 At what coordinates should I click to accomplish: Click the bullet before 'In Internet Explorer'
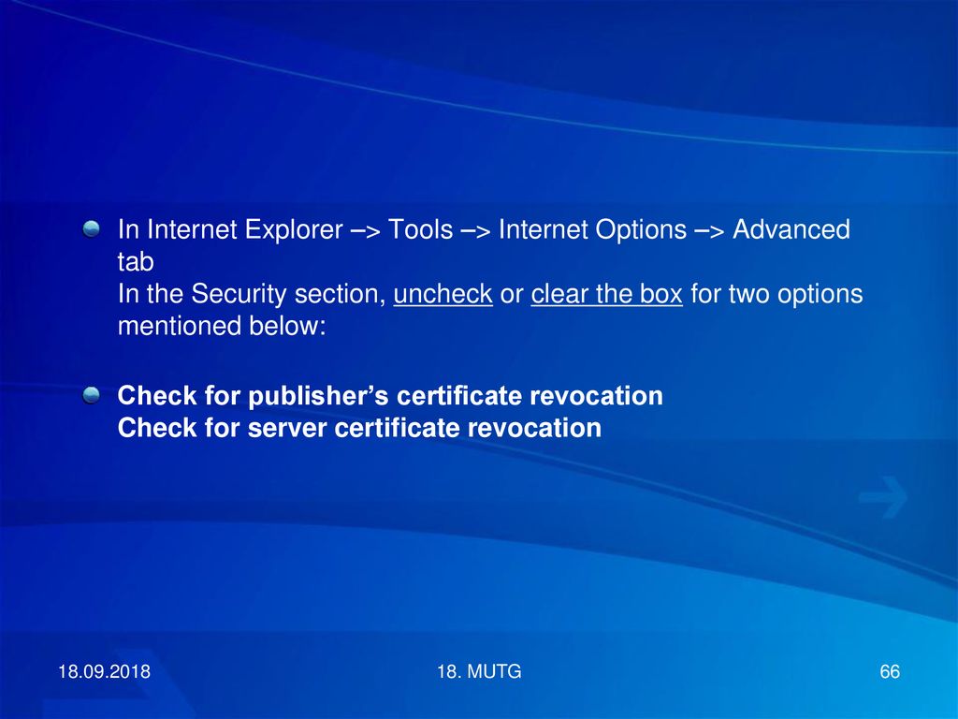point(91,229)
